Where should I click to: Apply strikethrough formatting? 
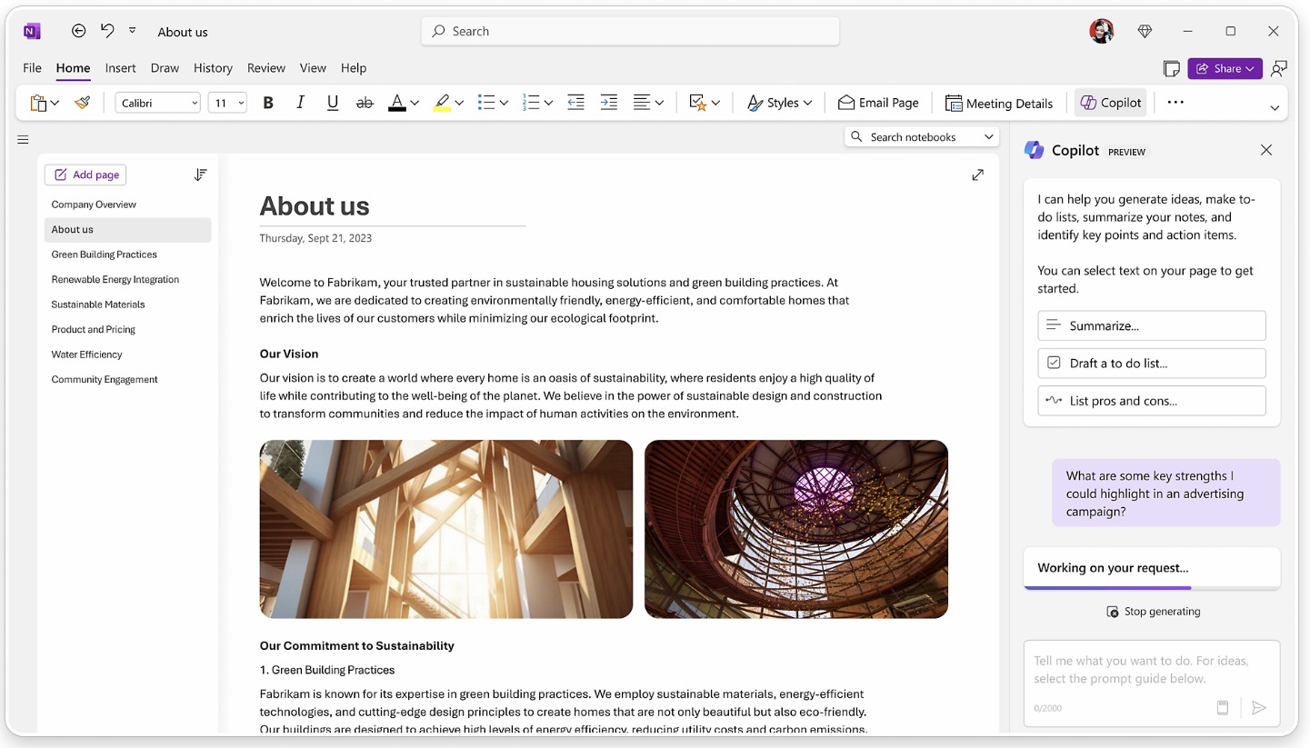click(364, 102)
